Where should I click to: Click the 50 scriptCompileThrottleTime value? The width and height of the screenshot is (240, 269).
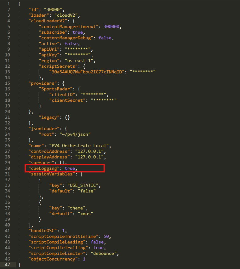point(106,237)
